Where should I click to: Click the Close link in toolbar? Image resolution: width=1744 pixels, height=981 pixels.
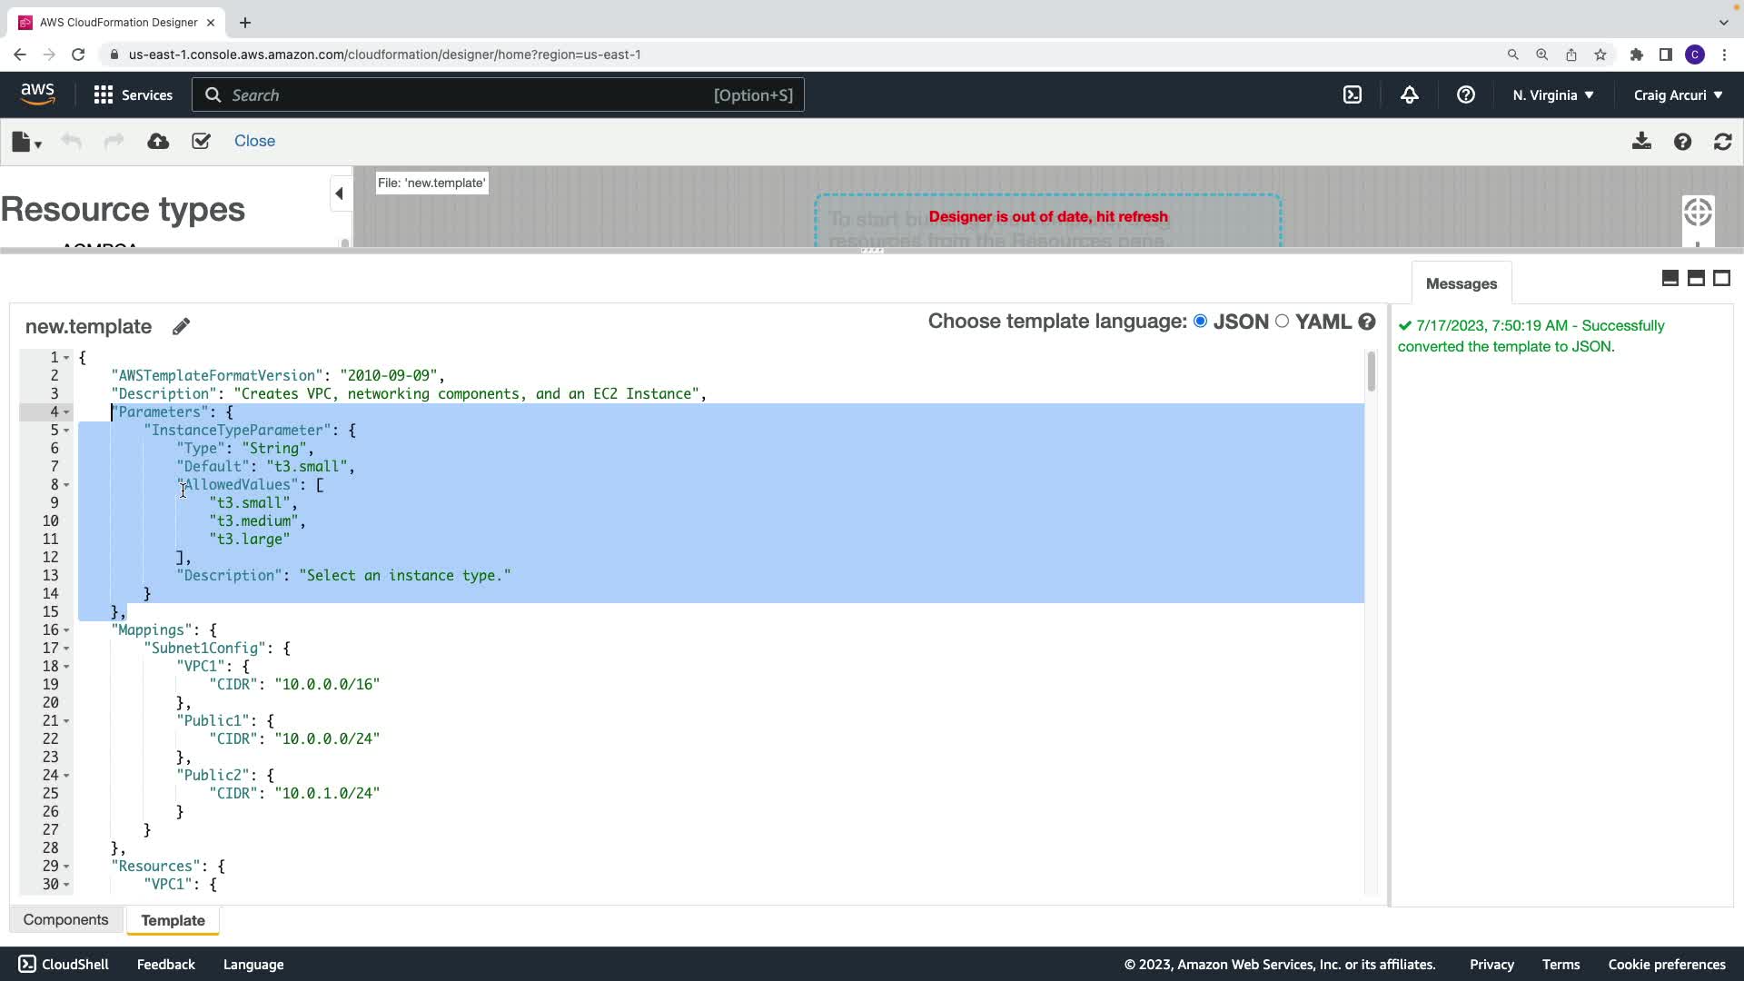(254, 141)
